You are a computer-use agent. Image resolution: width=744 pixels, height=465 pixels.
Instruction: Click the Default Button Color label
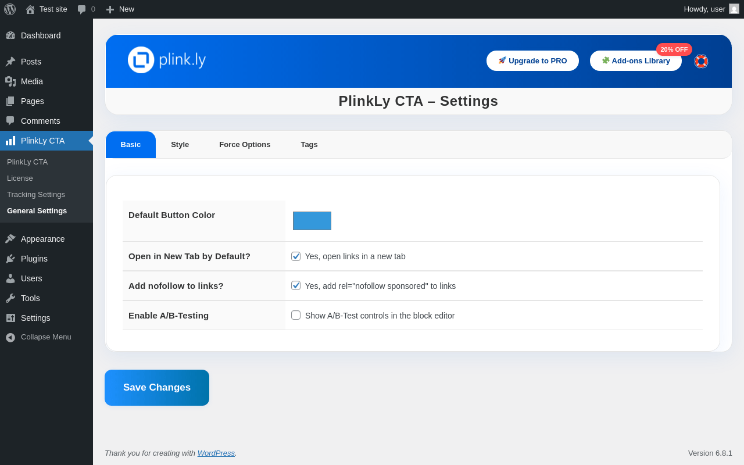[172, 215]
